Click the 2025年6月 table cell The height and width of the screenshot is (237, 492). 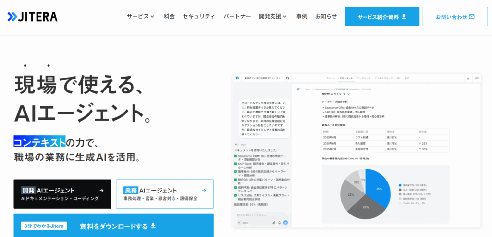[338, 143]
